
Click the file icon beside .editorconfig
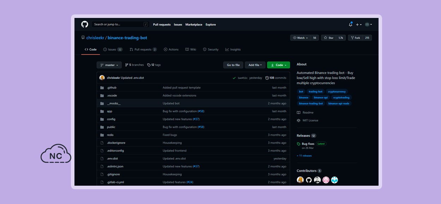(102, 151)
